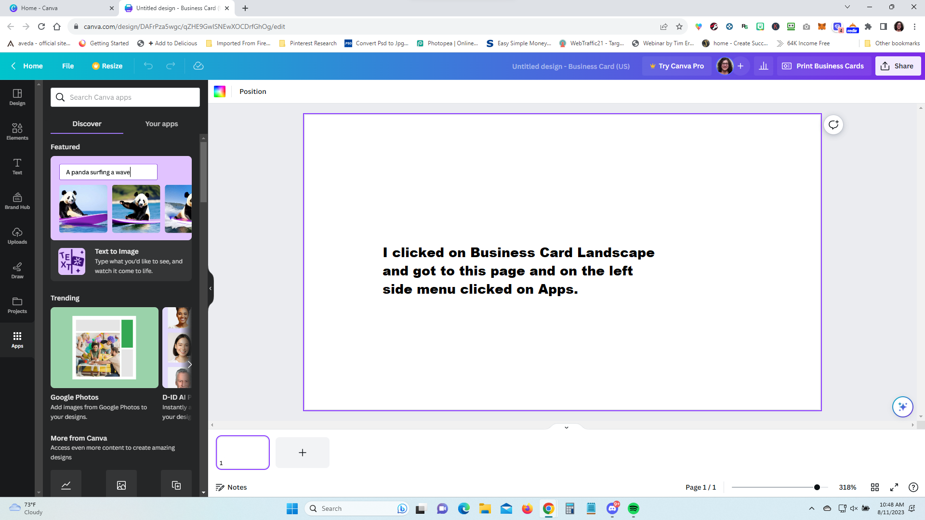Show hidden system tray icons
Screen dimensions: 925x520
[812, 508]
